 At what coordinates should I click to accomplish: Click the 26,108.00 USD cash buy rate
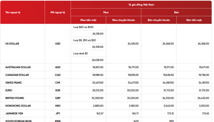coord(98,47)
